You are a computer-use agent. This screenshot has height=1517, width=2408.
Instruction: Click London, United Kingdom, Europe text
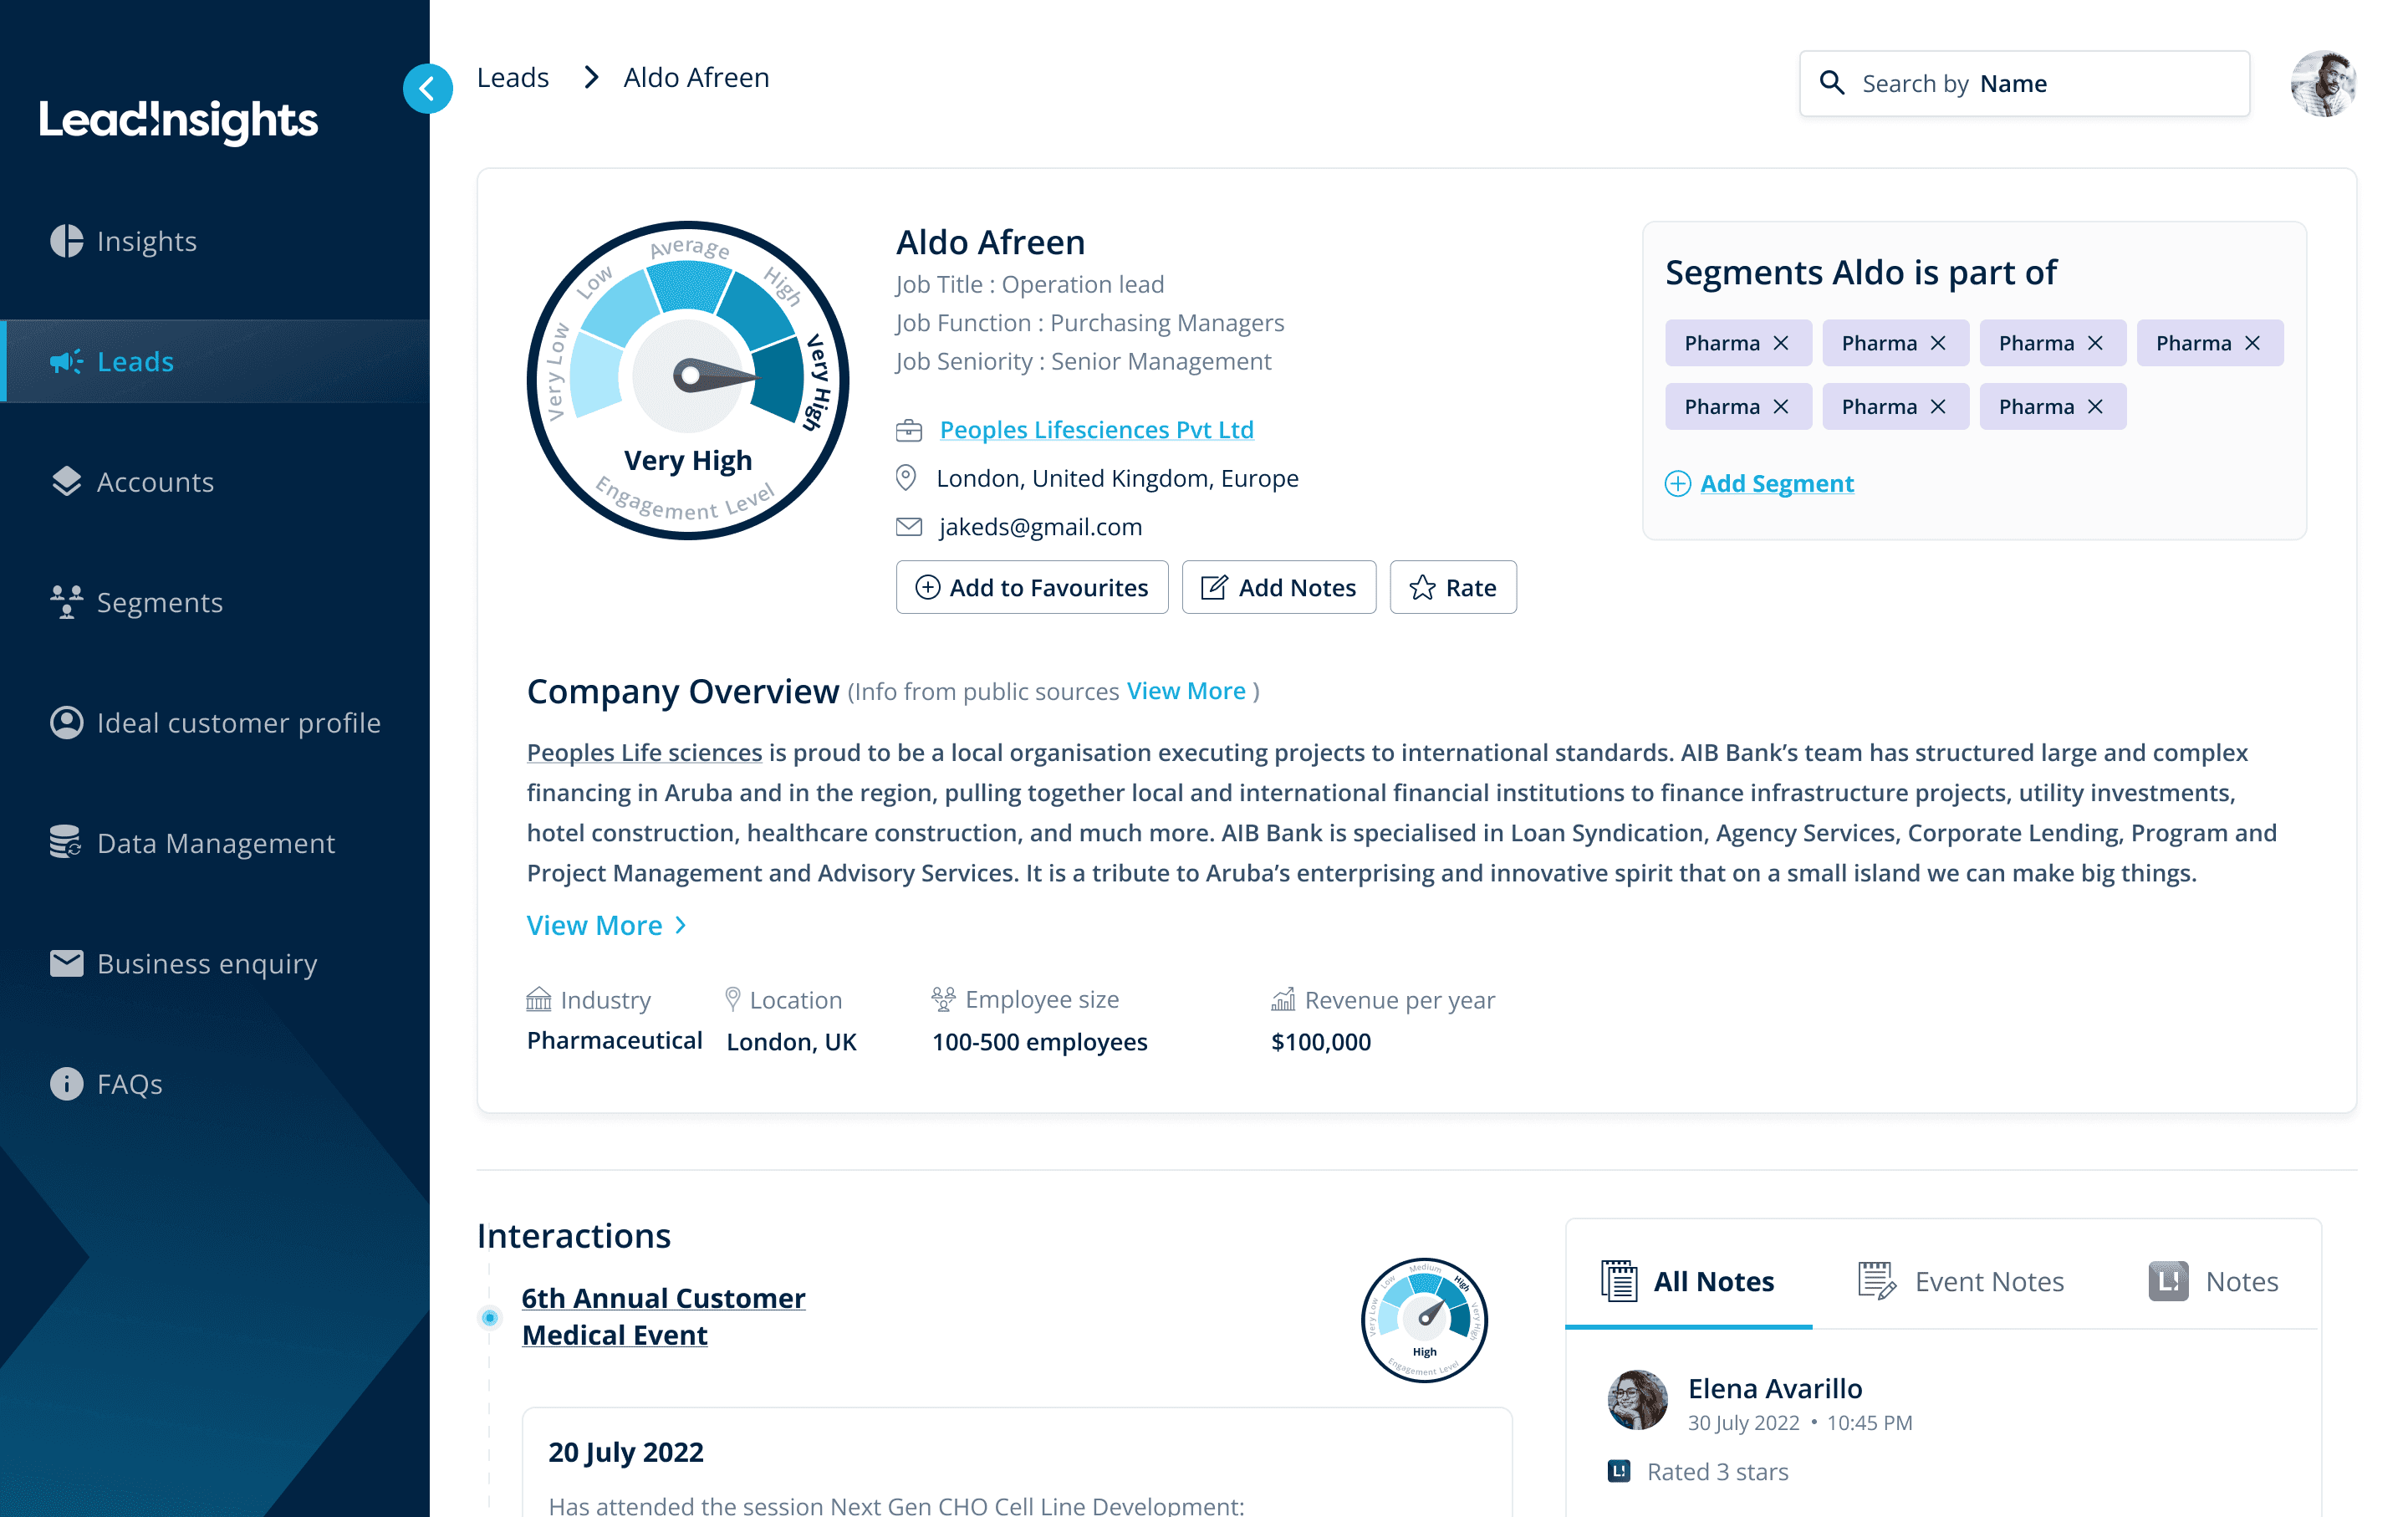(x=1118, y=478)
